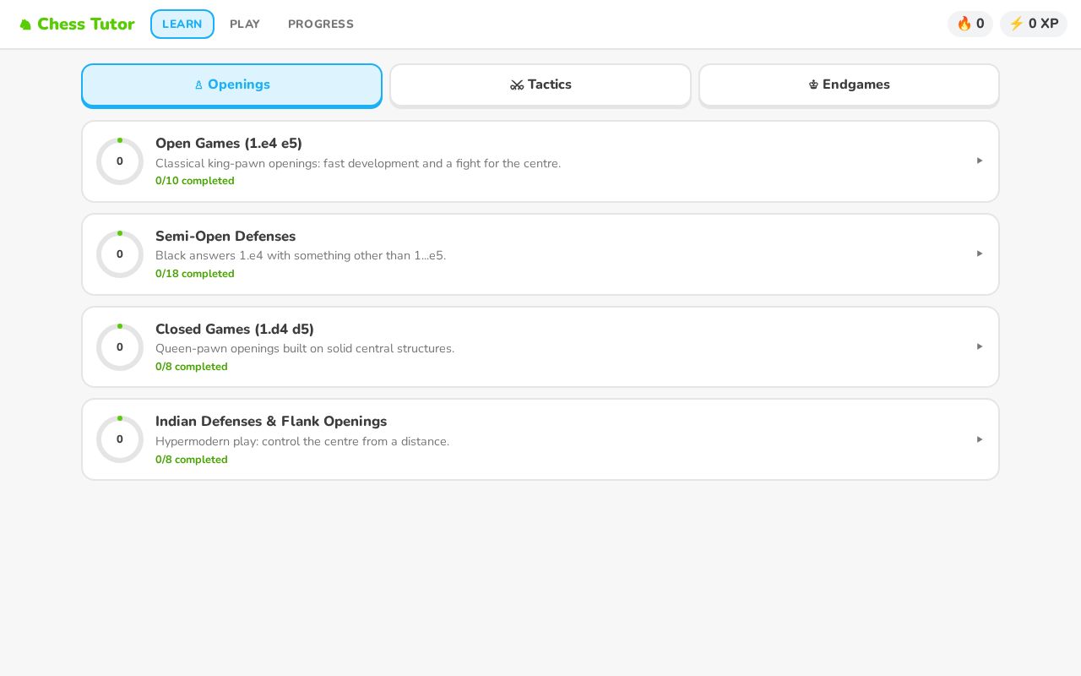Click the Chess Tutor logo
This screenshot has height=676, width=1081.
77,24
